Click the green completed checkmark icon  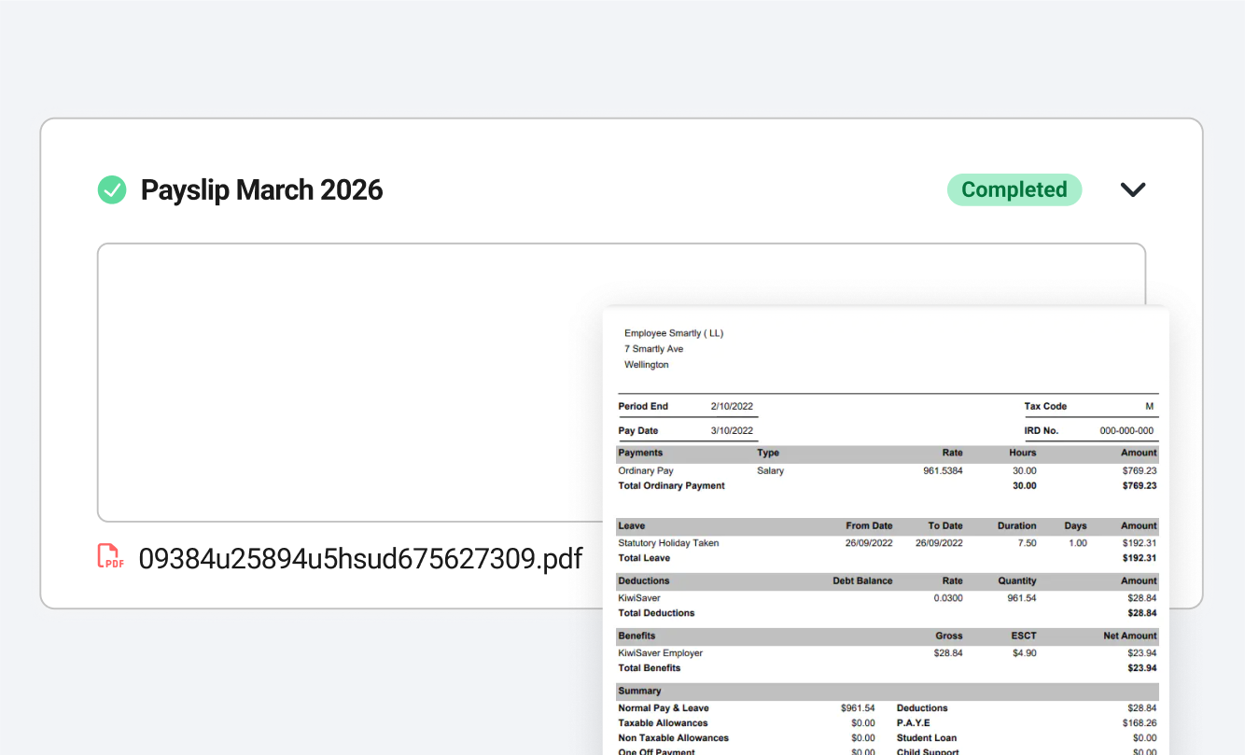(111, 189)
